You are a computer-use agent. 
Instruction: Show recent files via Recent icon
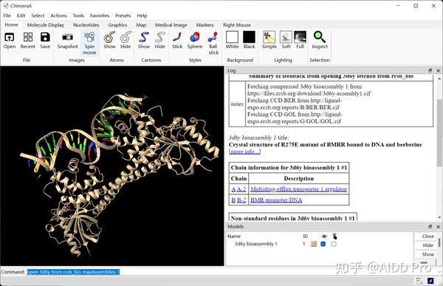click(x=28, y=41)
